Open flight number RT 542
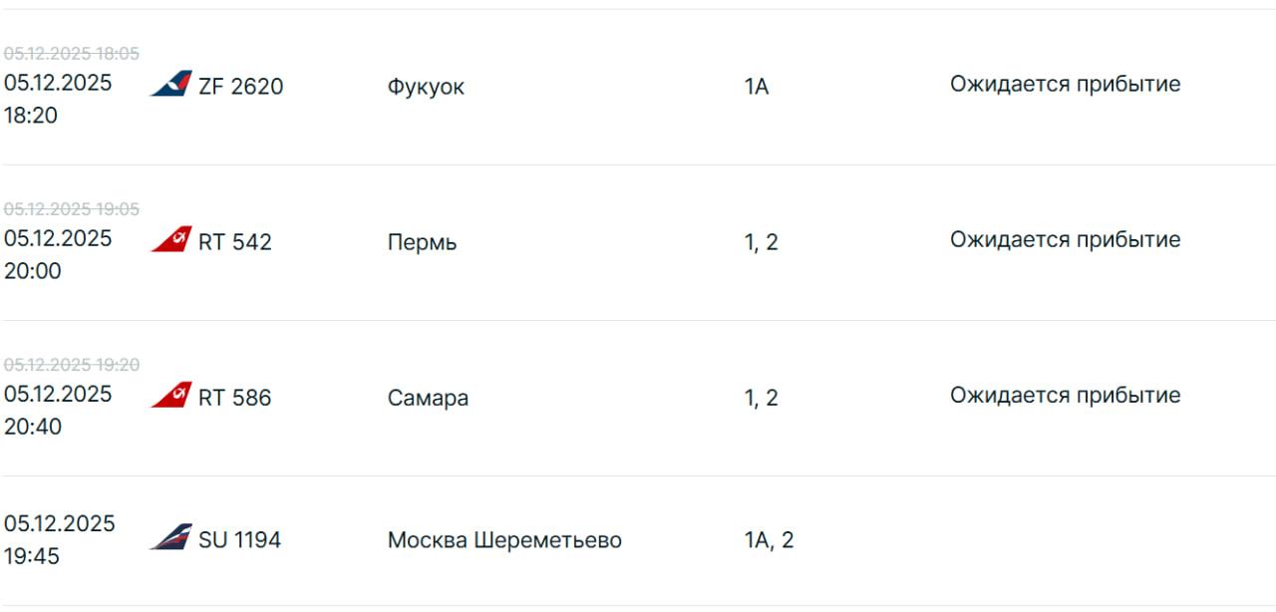1276x612 pixels. [x=234, y=242]
